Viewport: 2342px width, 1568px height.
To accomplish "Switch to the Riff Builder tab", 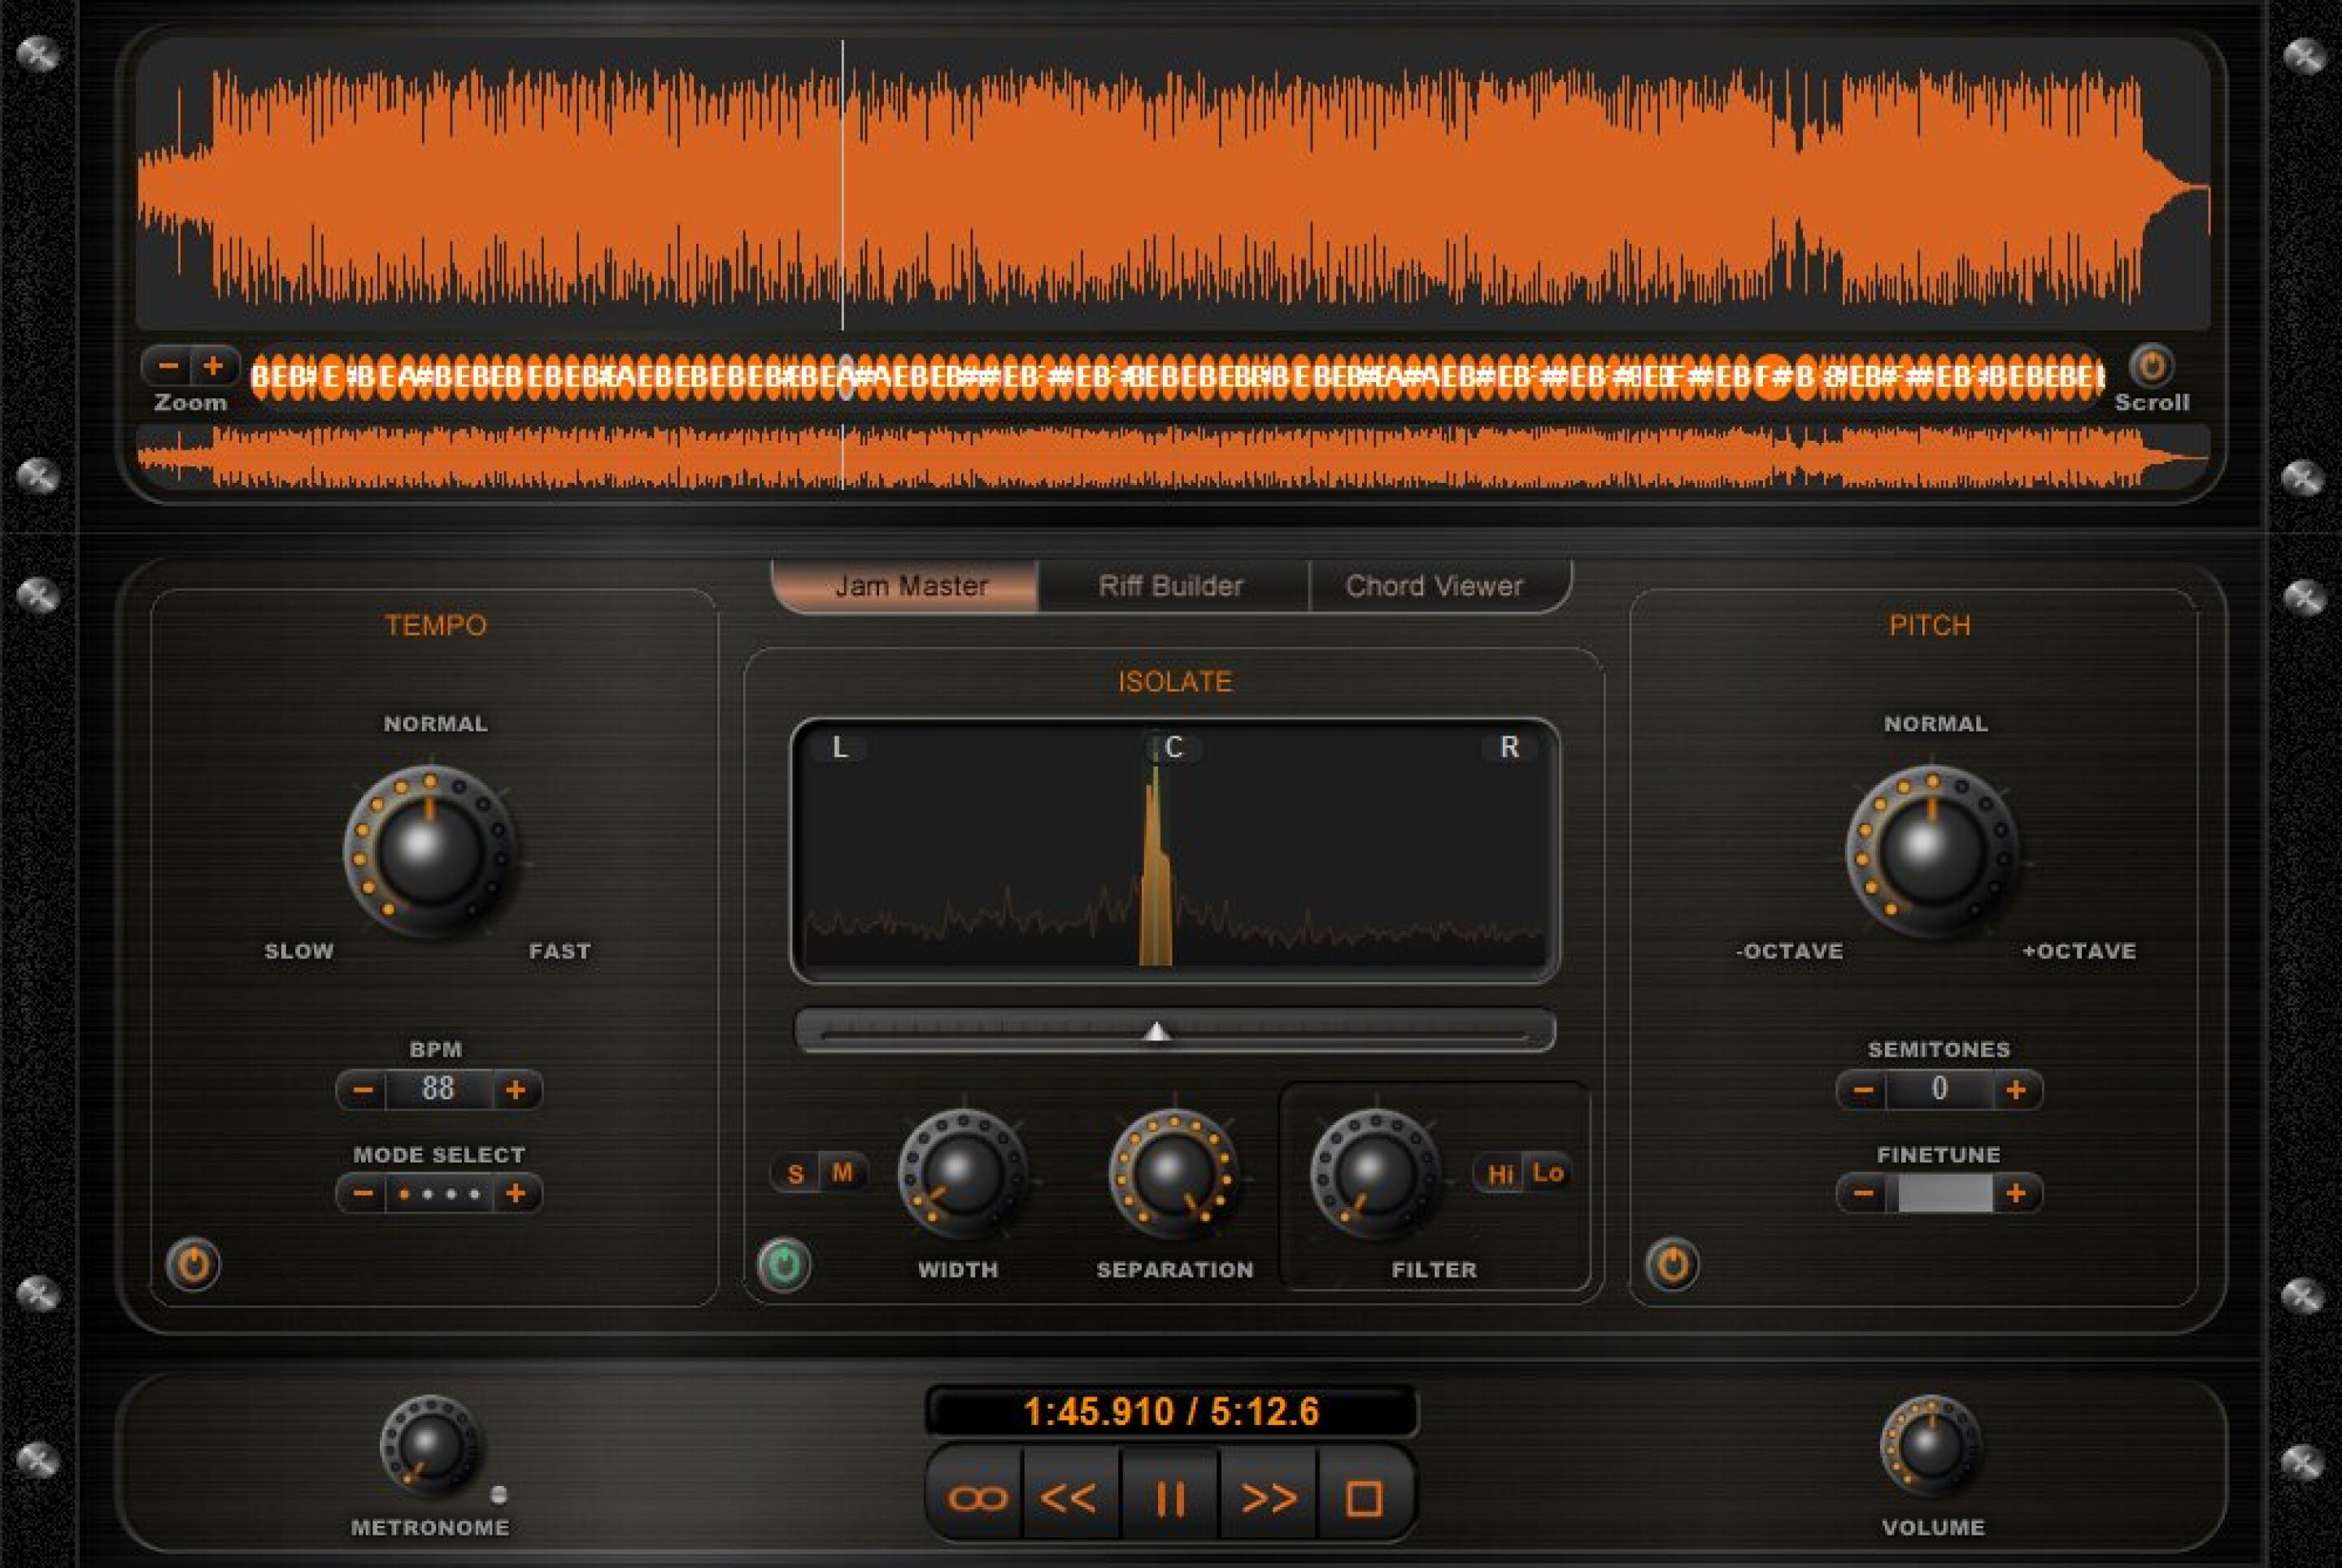I will pos(1172,586).
